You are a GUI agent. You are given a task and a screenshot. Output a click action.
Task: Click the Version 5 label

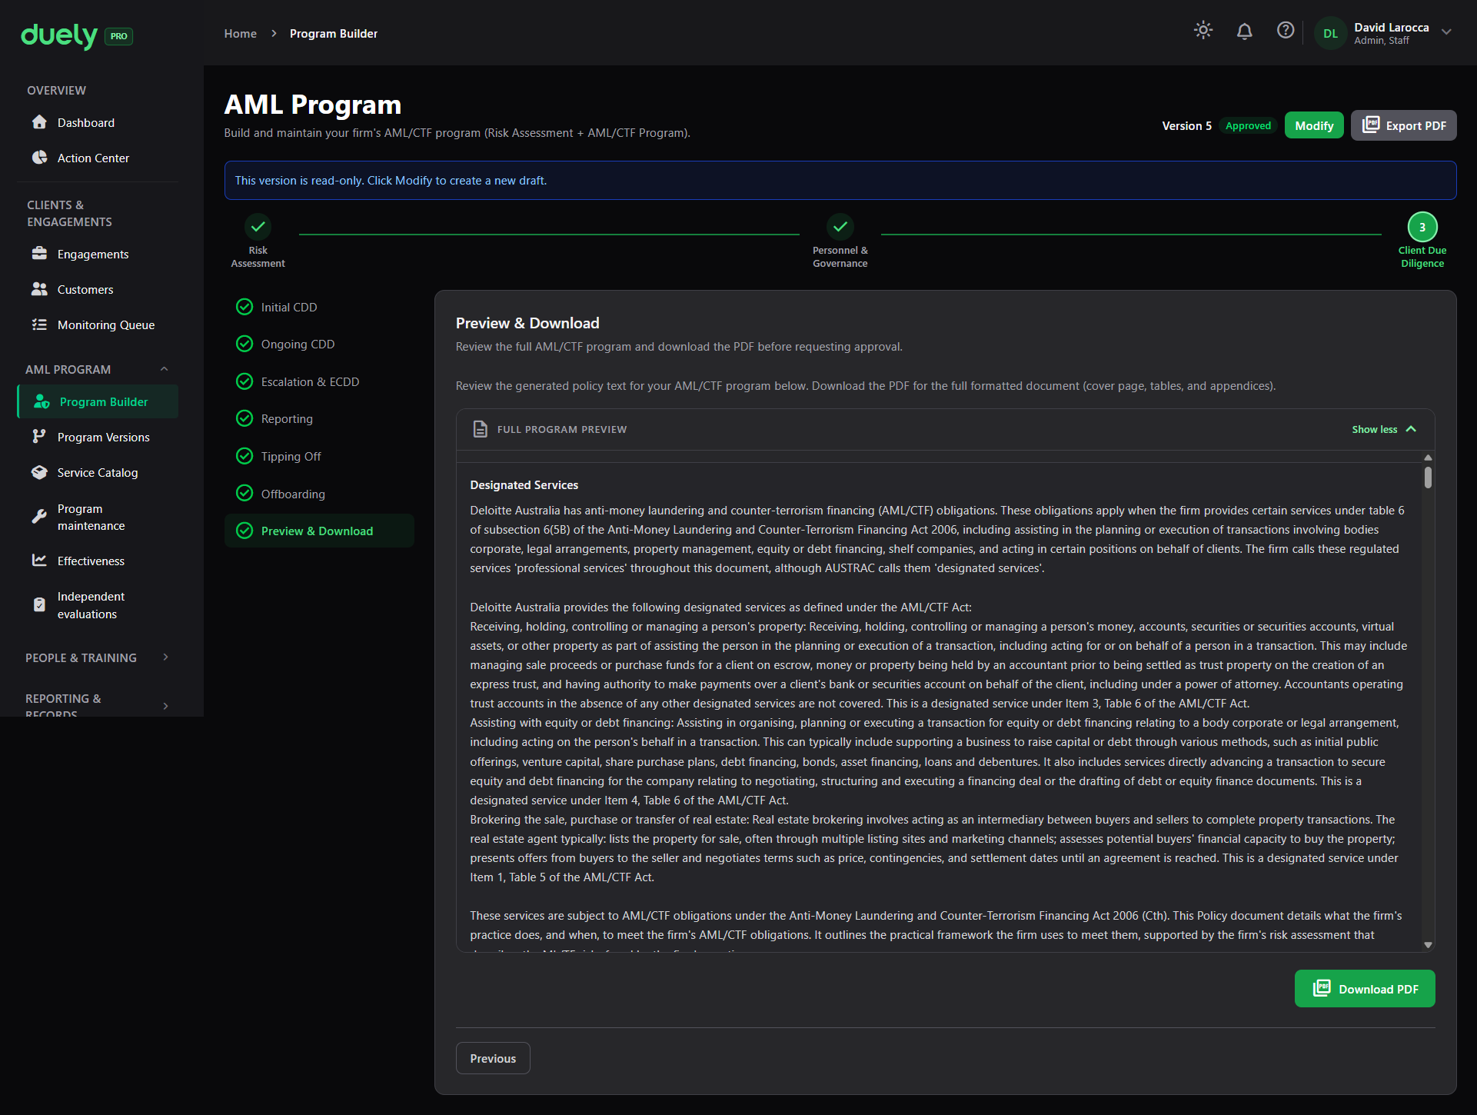pos(1186,125)
